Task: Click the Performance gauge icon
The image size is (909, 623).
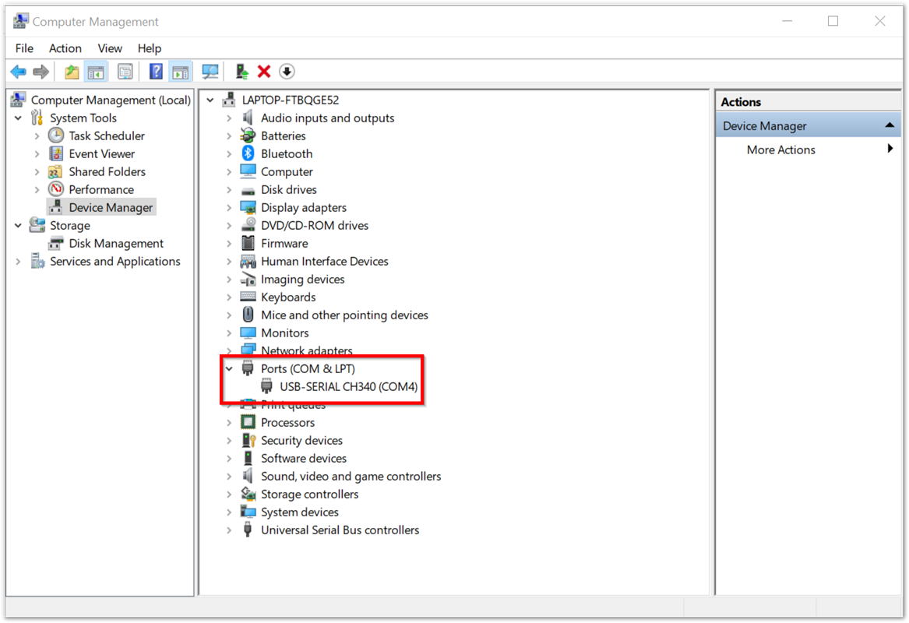Action: click(56, 189)
